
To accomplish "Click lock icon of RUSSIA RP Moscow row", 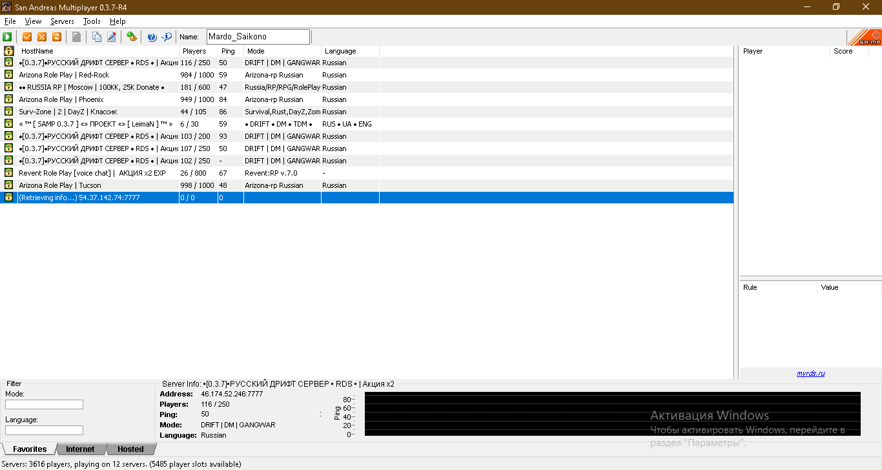I will 9,87.
